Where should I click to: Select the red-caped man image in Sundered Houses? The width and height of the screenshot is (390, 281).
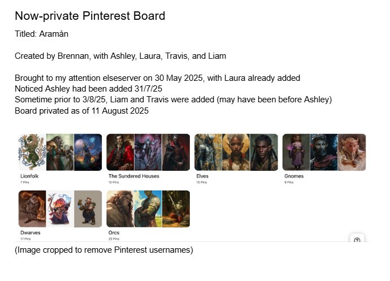click(120, 152)
